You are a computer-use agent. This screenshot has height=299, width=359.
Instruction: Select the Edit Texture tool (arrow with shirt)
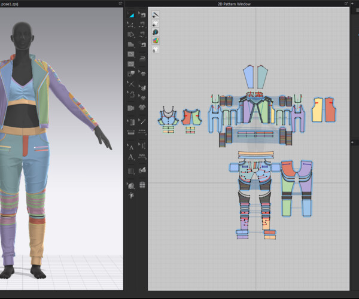pyautogui.click(x=142, y=73)
